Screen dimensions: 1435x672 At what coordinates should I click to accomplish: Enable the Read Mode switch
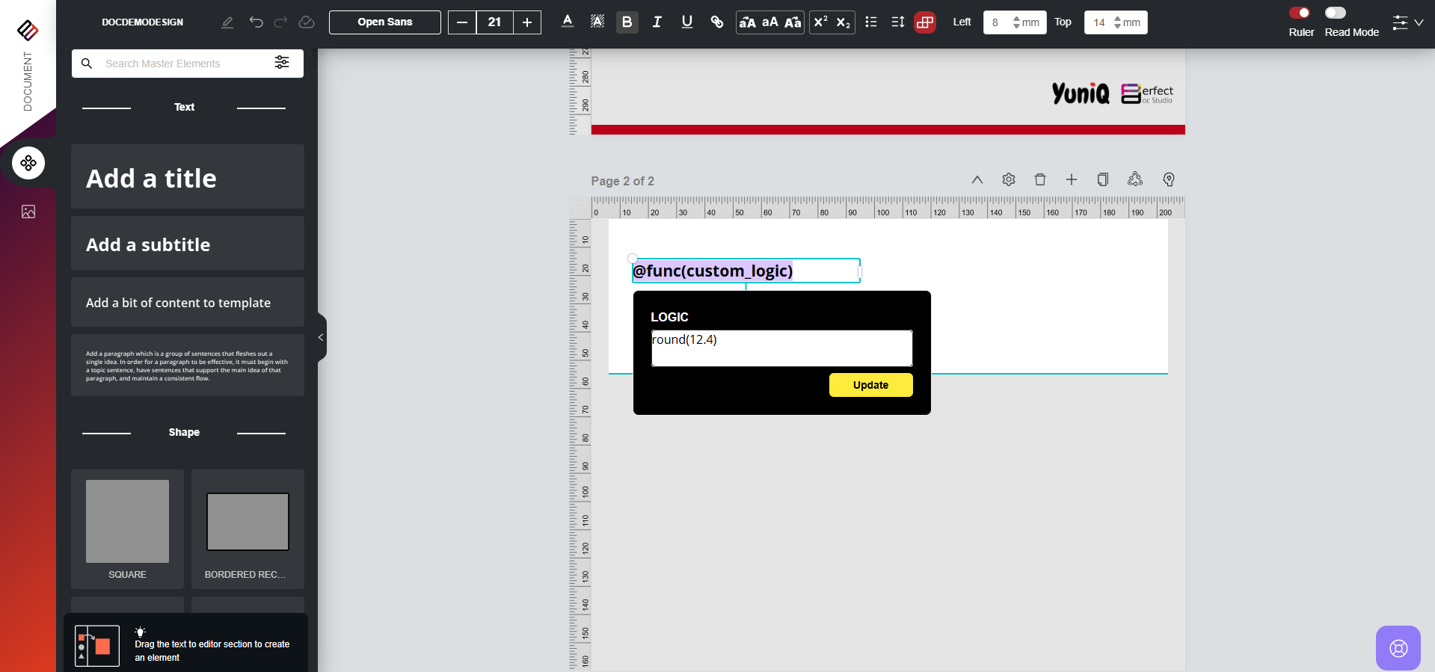1335,13
